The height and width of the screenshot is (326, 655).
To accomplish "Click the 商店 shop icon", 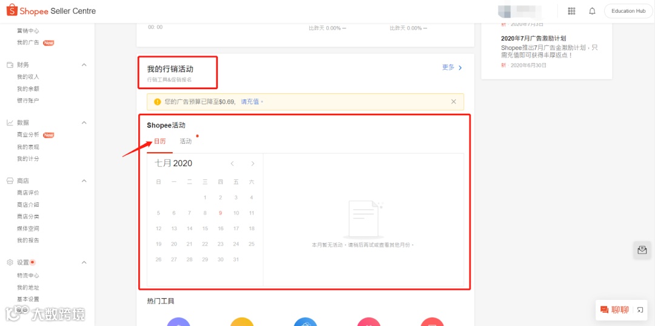I will tap(10, 181).
